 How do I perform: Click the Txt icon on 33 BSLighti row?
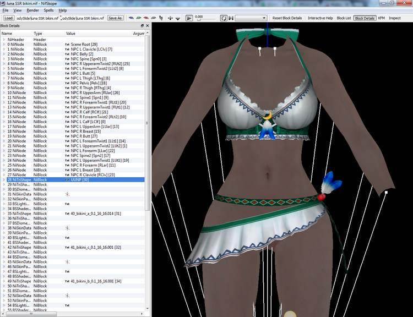point(67,204)
